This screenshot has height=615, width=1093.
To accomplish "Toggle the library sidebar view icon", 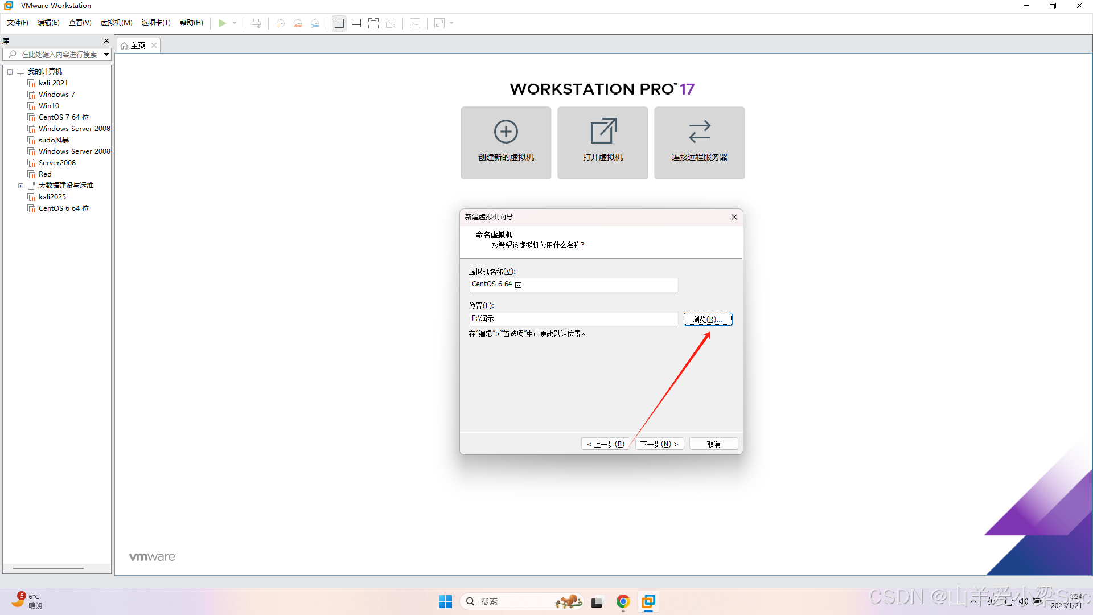I will pyautogui.click(x=339, y=23).
